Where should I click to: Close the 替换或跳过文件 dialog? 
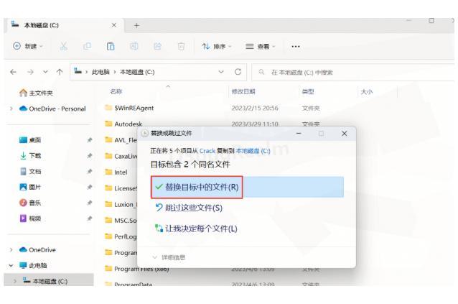point(345,133)
